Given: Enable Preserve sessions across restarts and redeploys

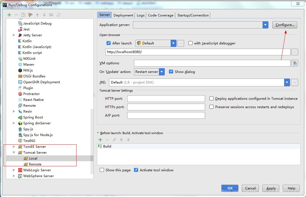Looking at the screenshot, I should click(x=211, y=107).
